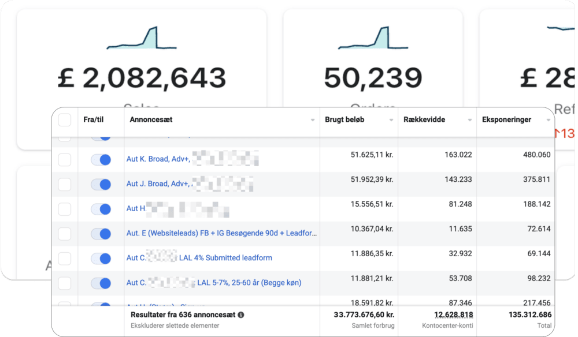Disable the Aut. E (Websiteleads) ad set switch
The height and width of the screenshot is (337, 578).
point(101,234)
